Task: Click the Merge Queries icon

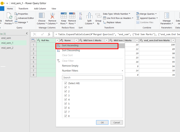Action: 138,14
